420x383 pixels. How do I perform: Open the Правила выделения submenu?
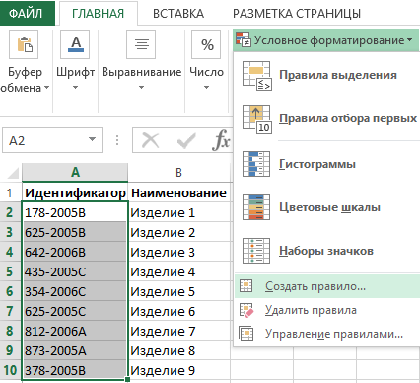point(327,76)
